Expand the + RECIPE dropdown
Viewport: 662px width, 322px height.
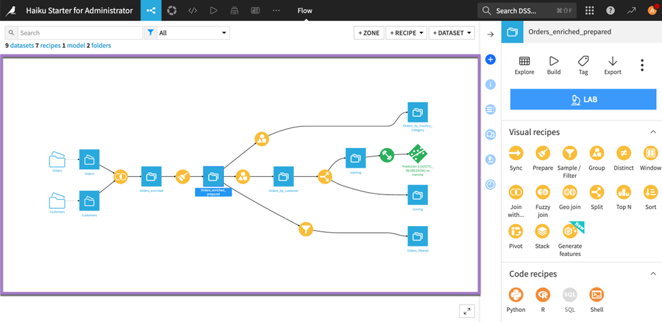click(x=406, y=33)
